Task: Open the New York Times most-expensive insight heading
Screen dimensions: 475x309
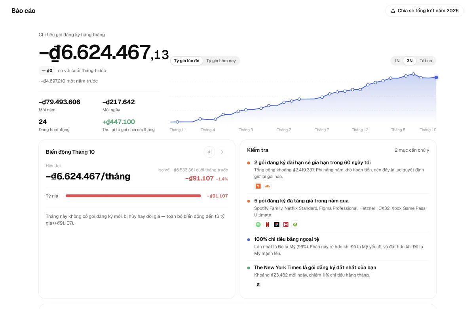Action: click(x=315, y=267)
